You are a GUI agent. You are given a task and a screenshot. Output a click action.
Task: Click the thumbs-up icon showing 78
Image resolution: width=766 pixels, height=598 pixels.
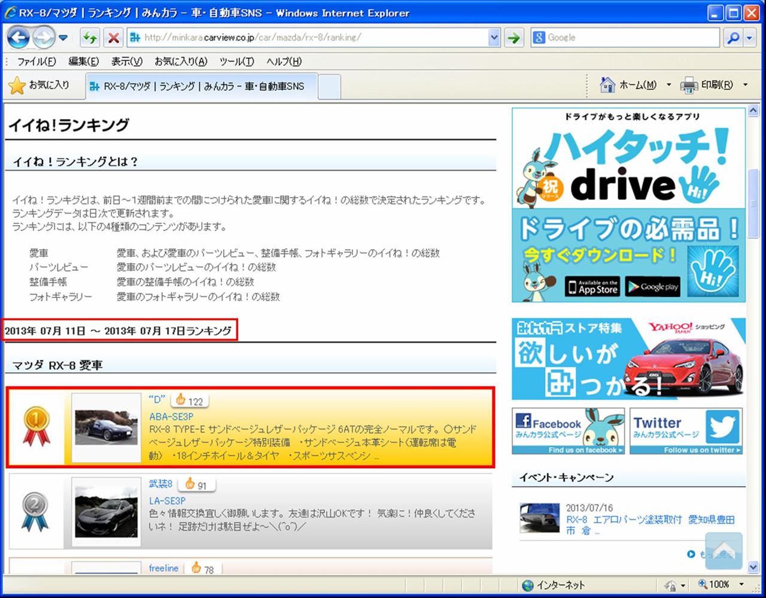pos(196,567)
